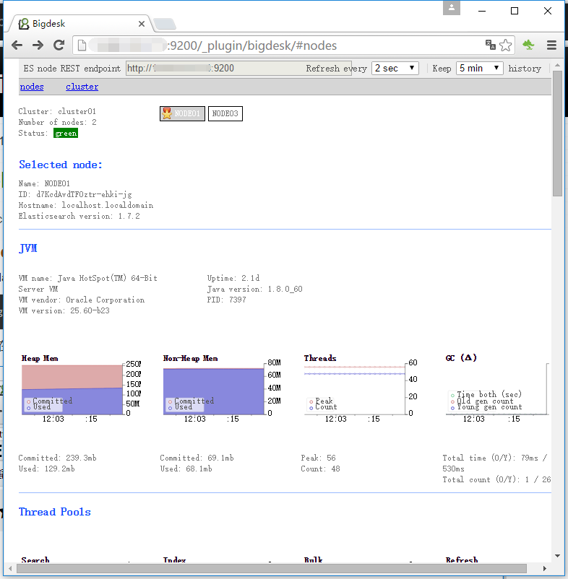Click the browser forward arrow
Viewport: 568px width, 579px height.
point(38,45)
